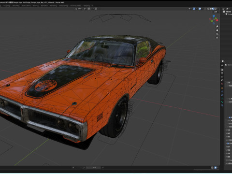Toggle camera view with the camera icon
Viewport: 232px width, 174px height.
point(217,34)
